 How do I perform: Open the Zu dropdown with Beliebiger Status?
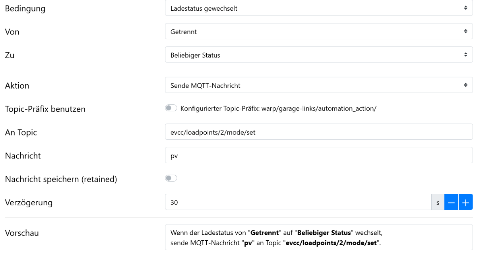[x=318, y=55]
